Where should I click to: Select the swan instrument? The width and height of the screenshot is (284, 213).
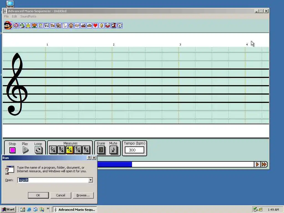tap(65, 26)
